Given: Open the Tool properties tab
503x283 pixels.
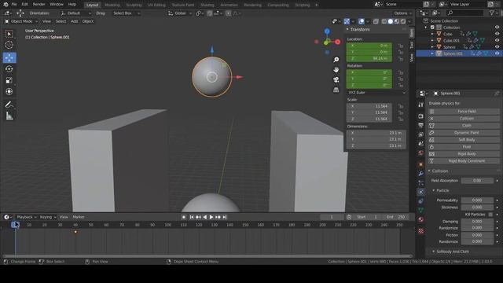Looking at the screenshot, I should click(x=421, y=105).
